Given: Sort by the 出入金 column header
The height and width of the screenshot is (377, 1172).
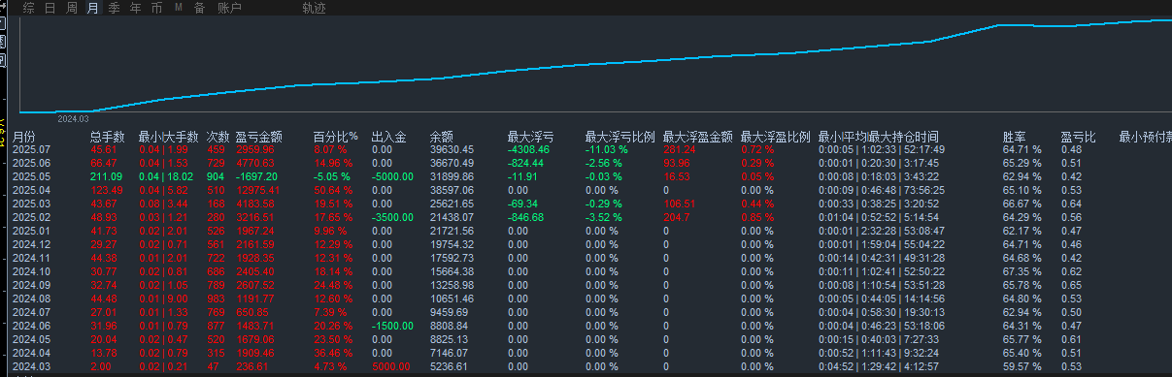Looking at the screenshot, I should [x=388, y=137].
